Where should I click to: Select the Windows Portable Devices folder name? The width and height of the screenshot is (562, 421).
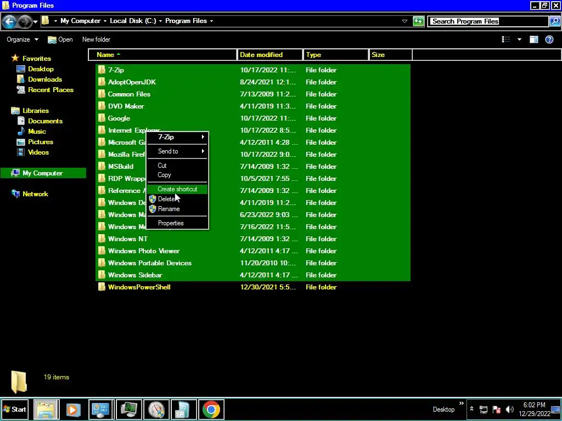point(150,263)
